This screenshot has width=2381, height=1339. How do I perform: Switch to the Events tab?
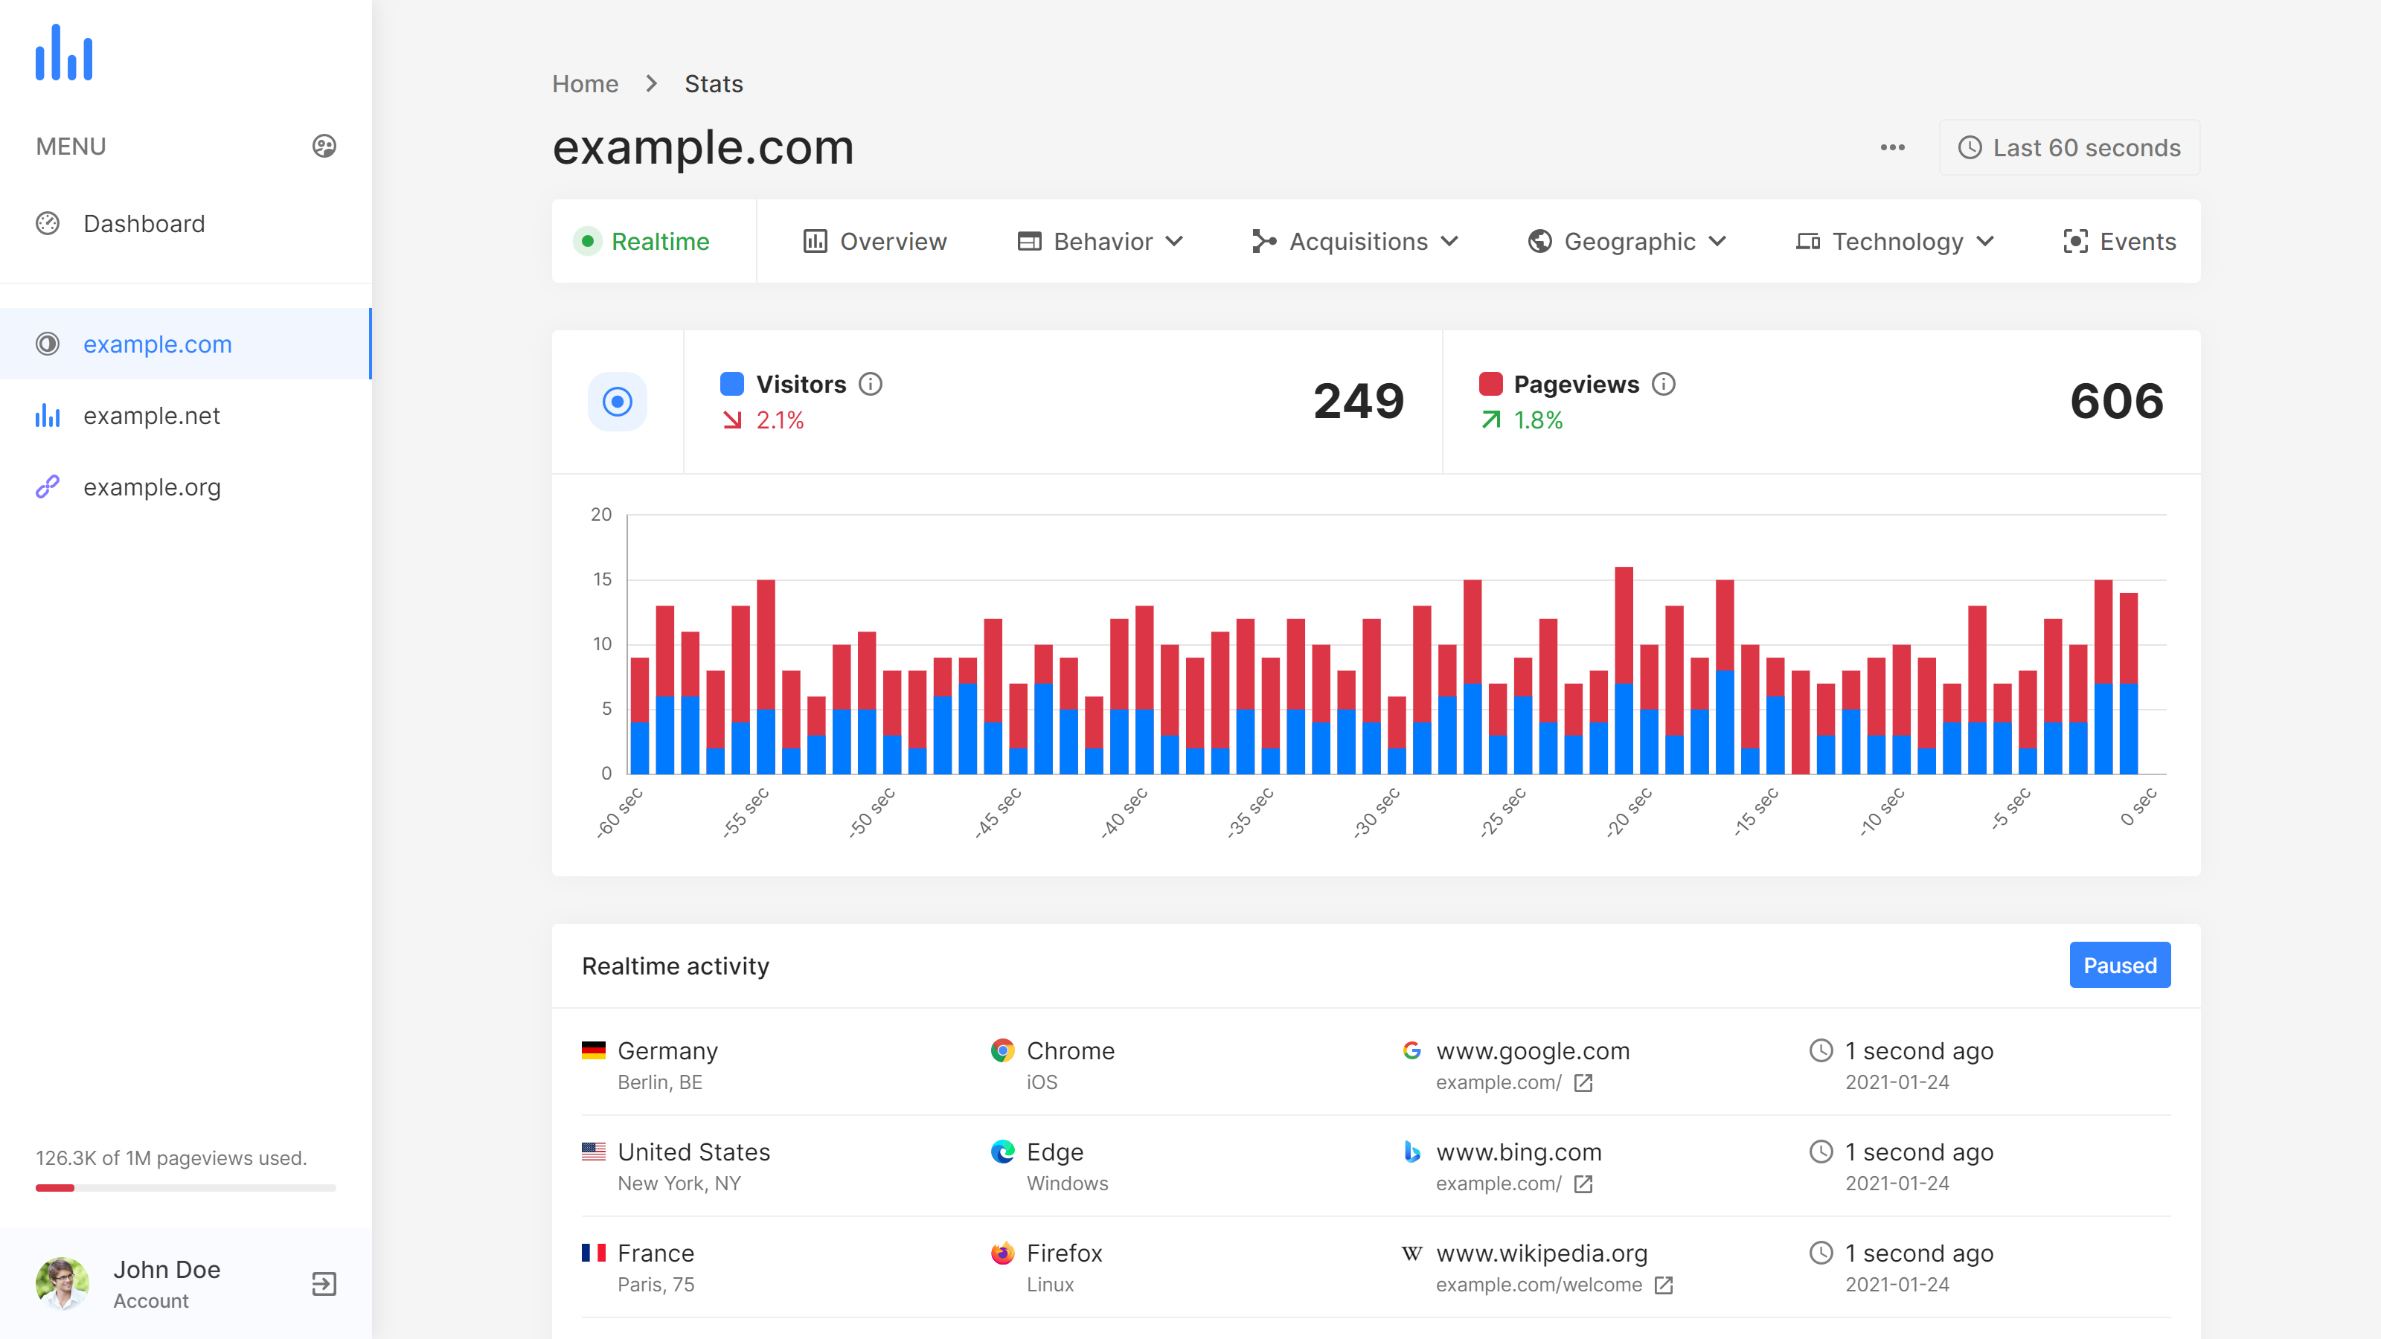pyautogui.click(x=2118, y=241)
